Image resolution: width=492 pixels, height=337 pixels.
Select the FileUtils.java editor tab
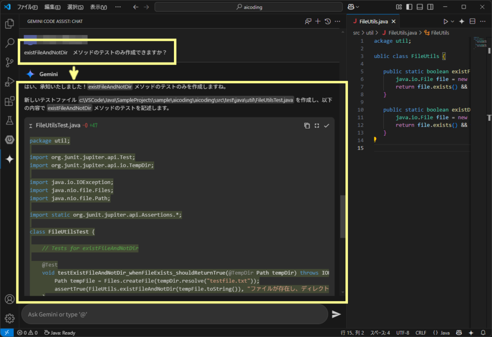coord(373,21)
